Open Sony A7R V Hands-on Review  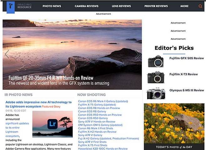tap(96, 122)
